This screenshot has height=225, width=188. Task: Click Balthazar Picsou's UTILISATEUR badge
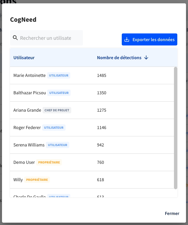coord(59,93)
